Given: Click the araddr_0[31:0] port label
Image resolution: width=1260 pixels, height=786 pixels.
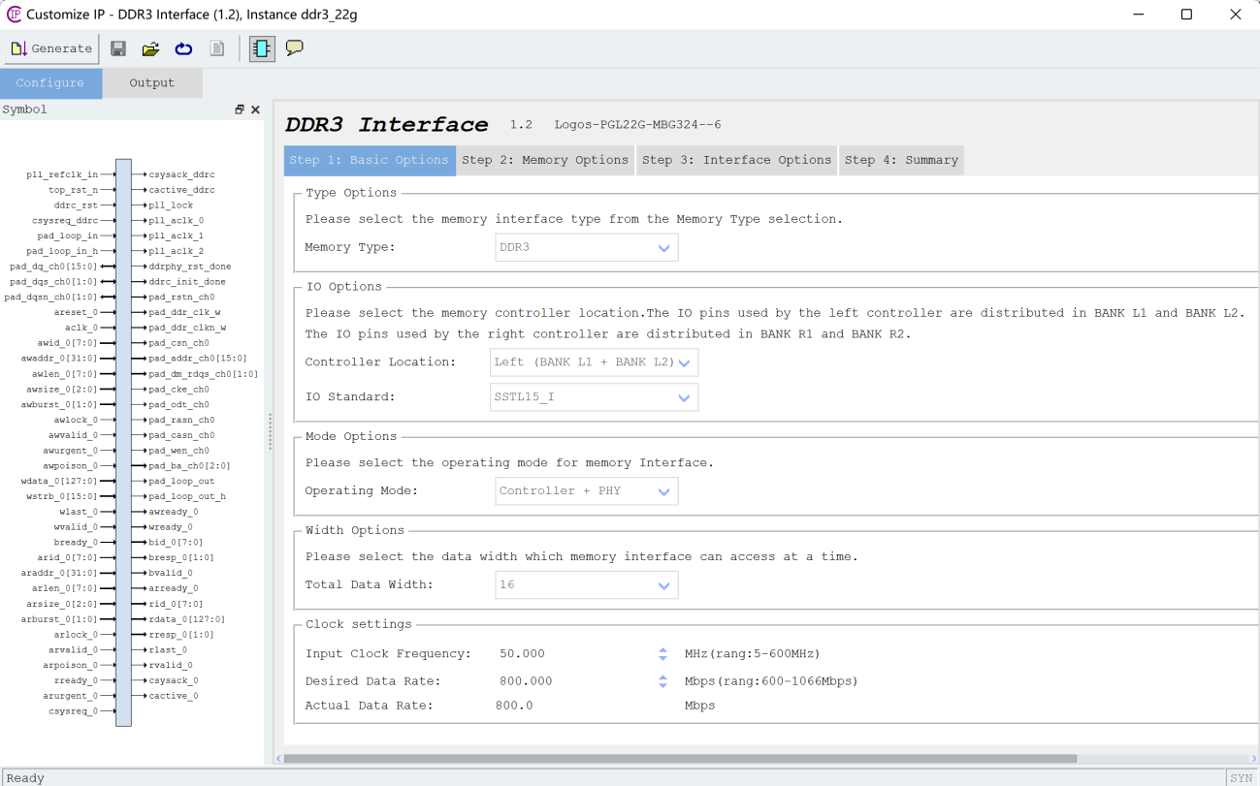Looking at the screenshot, I should [x=60, y=573].
